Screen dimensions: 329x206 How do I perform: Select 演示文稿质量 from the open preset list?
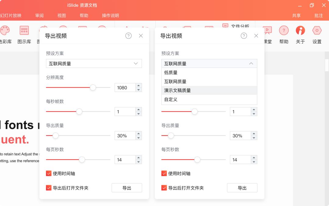pyautogui.click(x=178, y=90)
